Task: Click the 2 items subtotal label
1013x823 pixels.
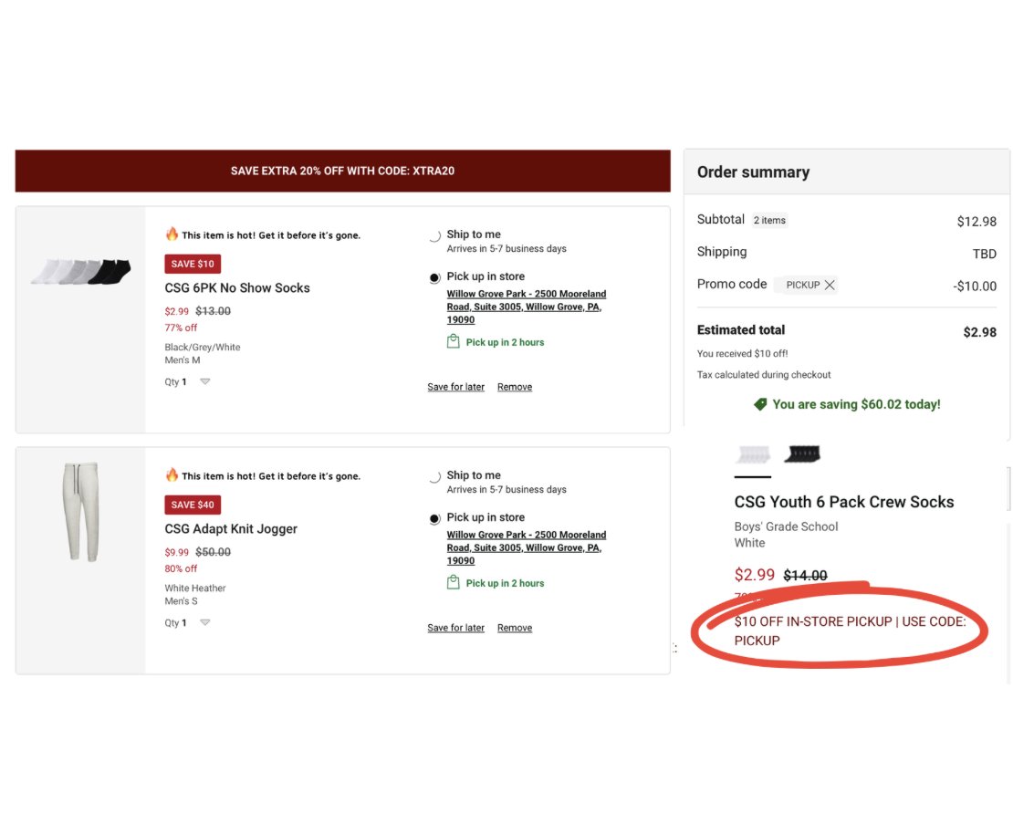Action: click(x=769, y=220)
